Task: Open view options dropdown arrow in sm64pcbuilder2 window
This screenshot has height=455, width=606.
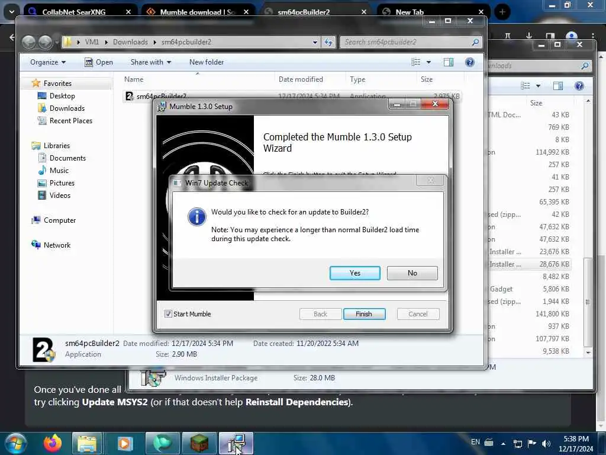Action: pyautogui.click(x=428, y=62)
